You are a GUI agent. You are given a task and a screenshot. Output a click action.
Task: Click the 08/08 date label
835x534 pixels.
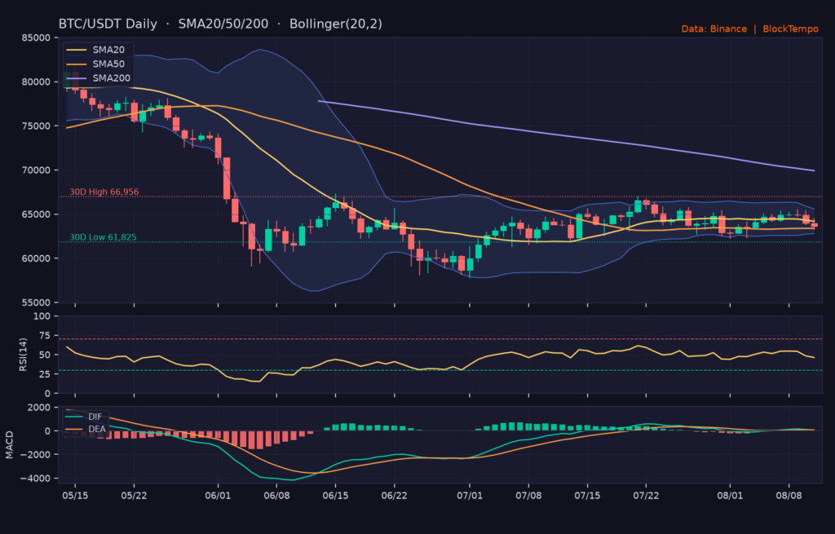click(789, 496)
